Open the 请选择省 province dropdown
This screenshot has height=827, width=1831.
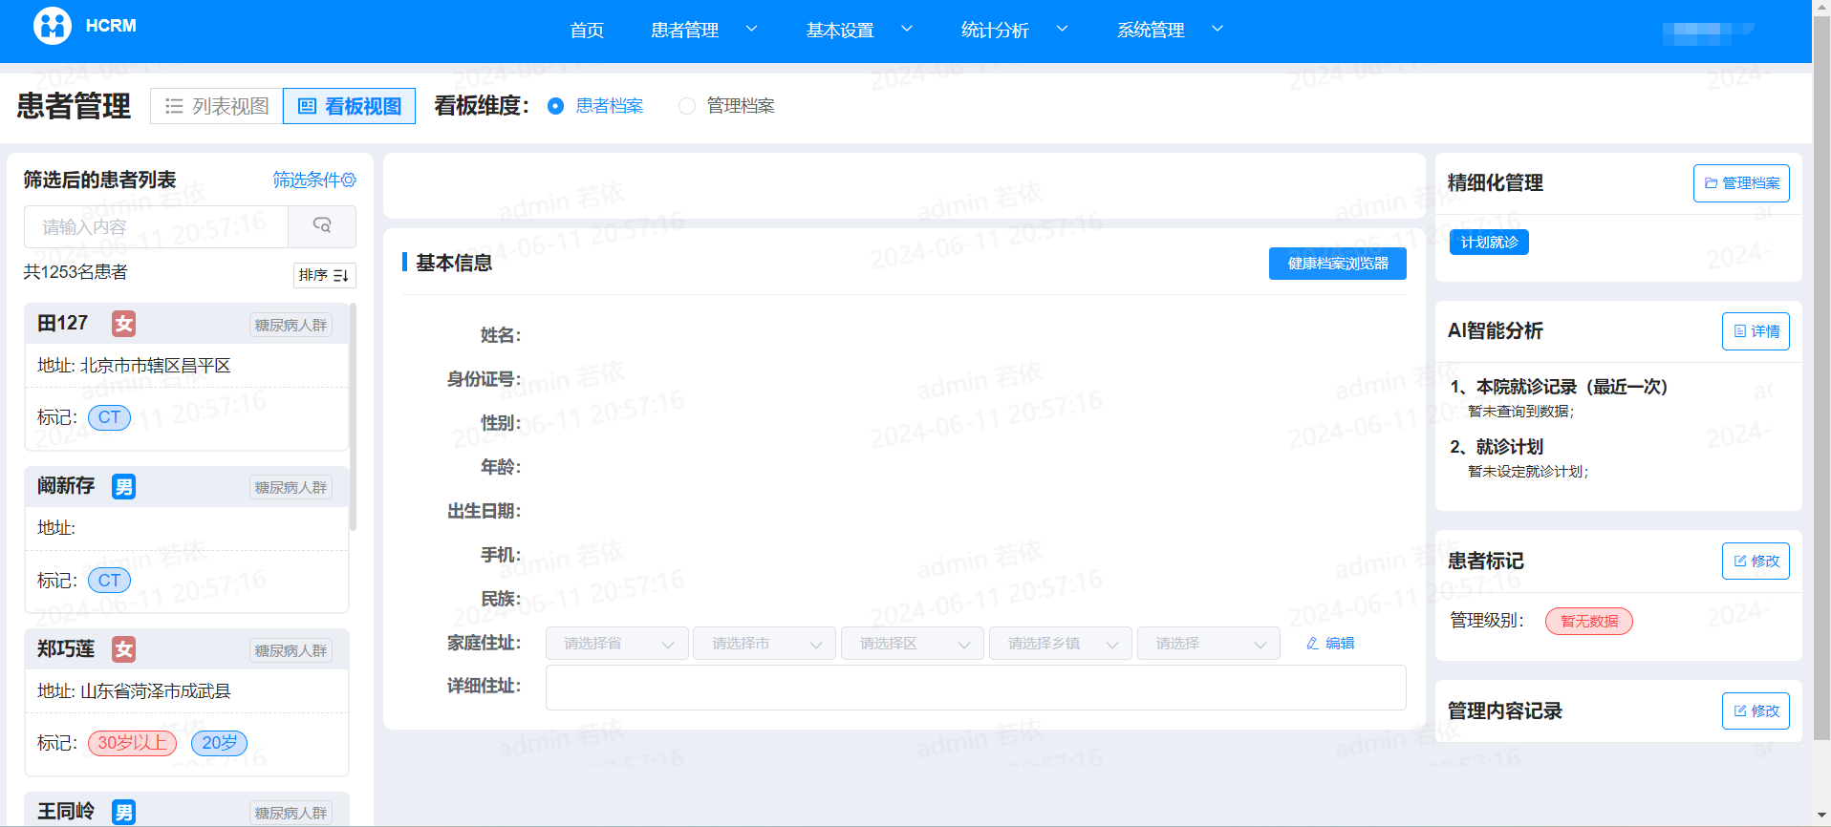click(617, 644)
